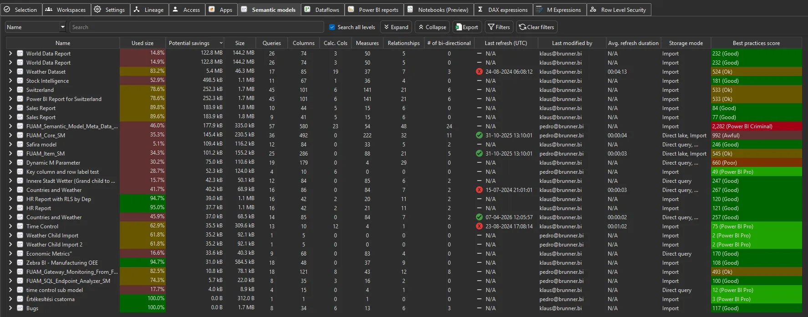Click successful refresh icon for FUAM_Item_SM
Screen dimensions: 808x317
[479, 153]
